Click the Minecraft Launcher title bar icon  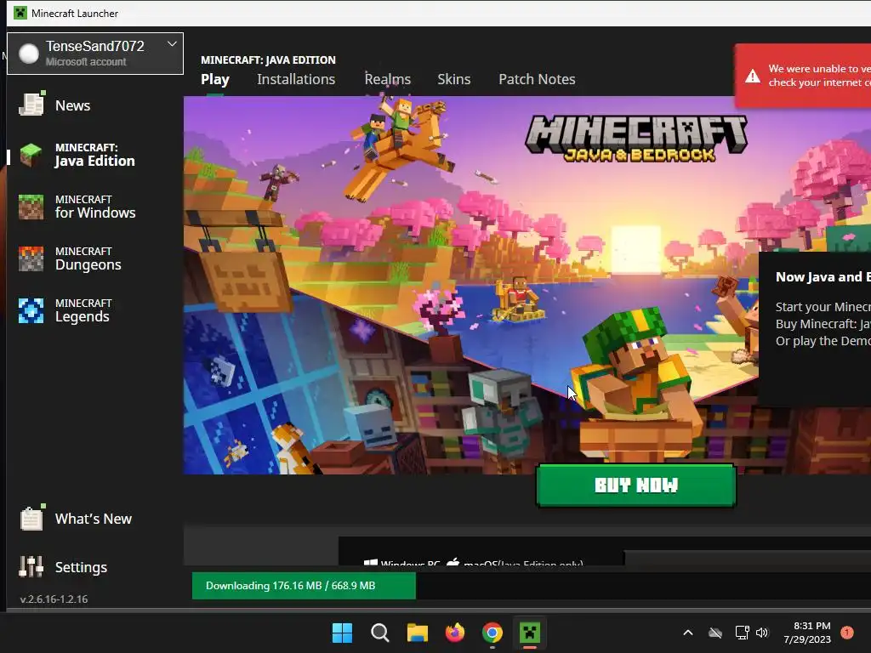pyautogui.click(x=20, y=13)
